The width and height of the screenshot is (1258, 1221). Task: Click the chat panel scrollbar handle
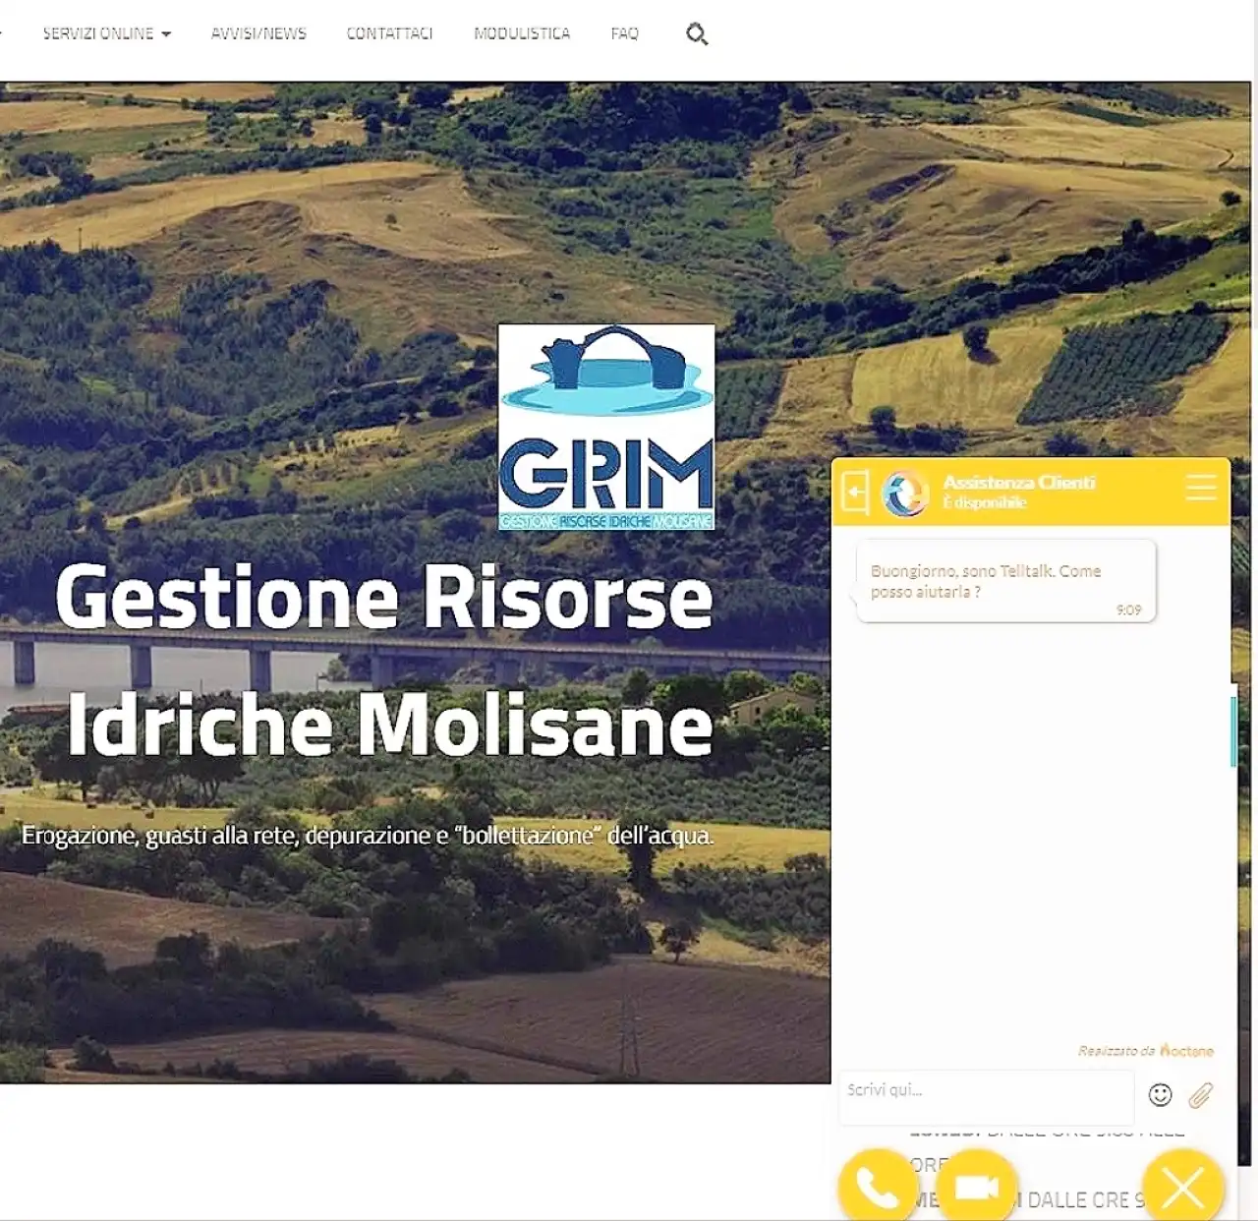coord(1233,731)
